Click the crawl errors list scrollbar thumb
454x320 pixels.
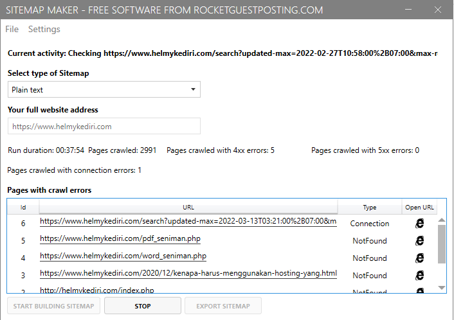[442, 244]
